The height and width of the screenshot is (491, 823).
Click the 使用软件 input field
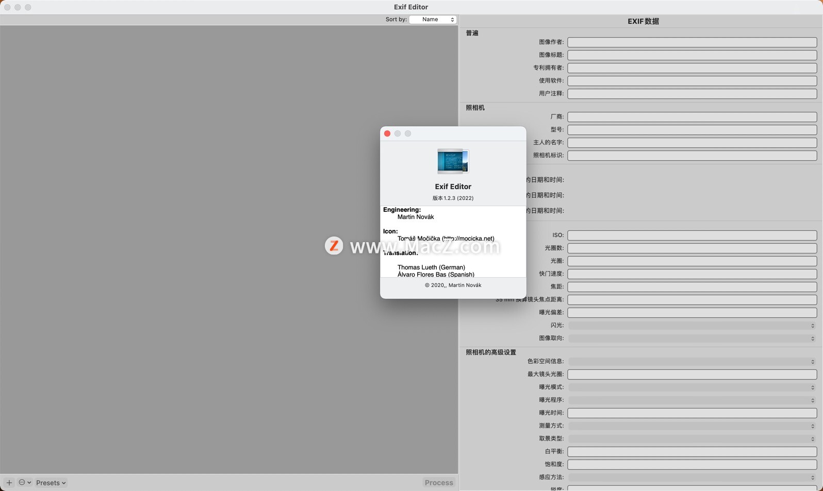(692, 81)
